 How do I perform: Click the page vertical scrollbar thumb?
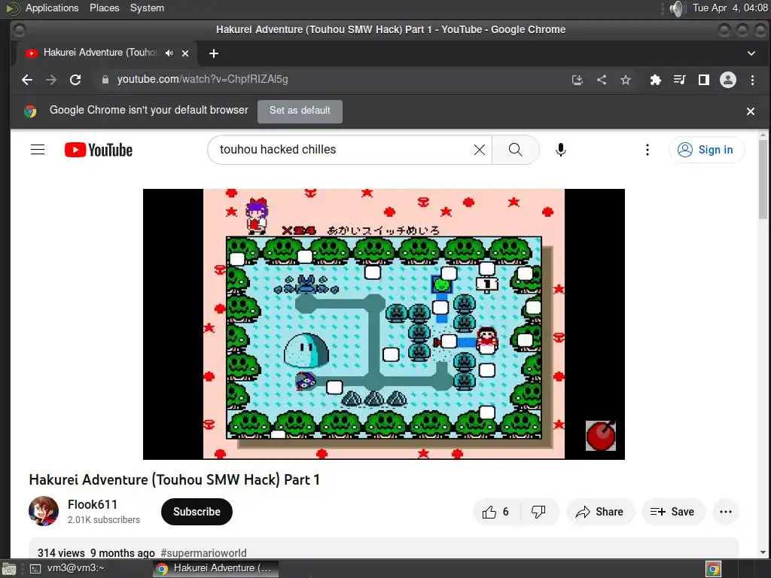763,179
